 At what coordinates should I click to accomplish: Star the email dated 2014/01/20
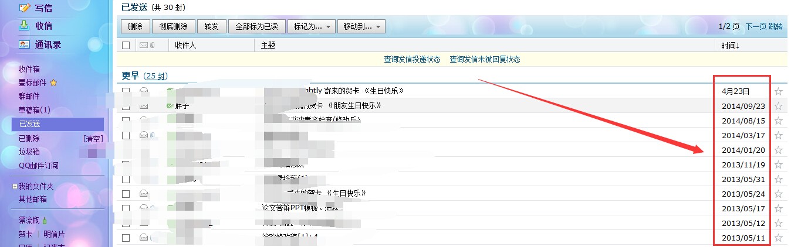point(779,150)
